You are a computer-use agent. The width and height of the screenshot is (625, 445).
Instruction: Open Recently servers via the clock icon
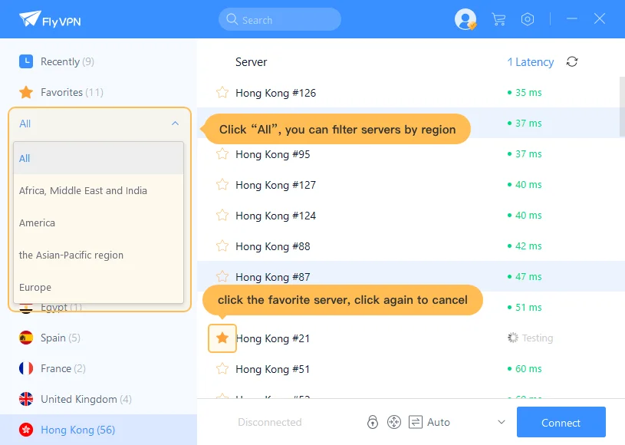tap(28, 61)
